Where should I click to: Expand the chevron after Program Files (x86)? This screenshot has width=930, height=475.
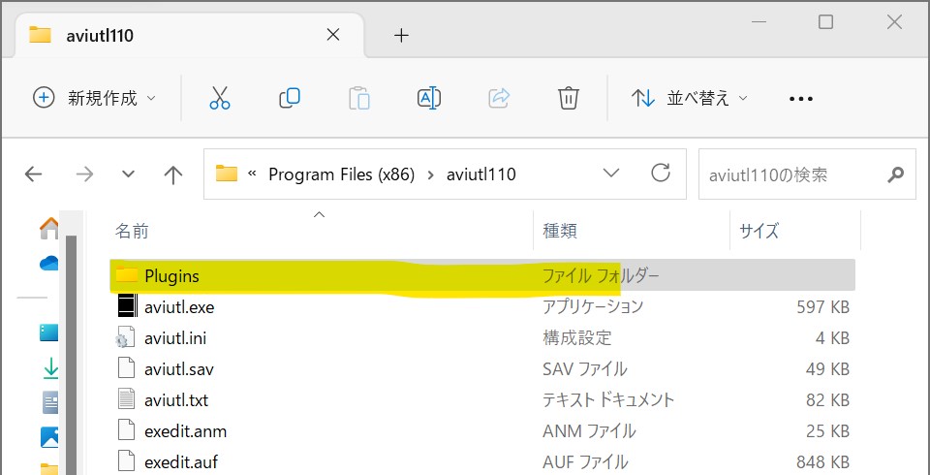click(x=430, y=174)
